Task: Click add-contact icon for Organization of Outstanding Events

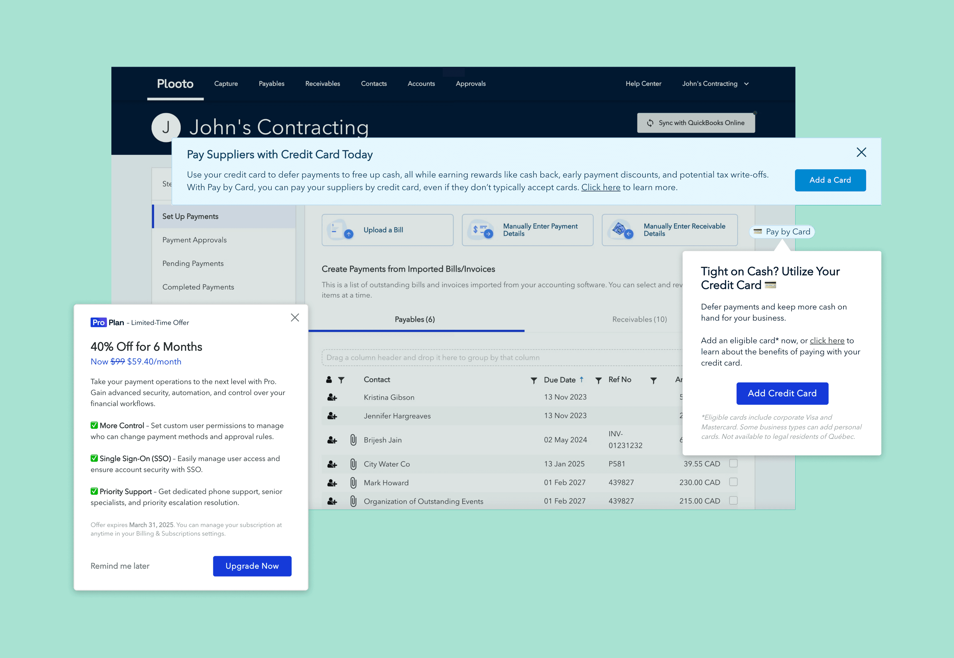Action: (x=332, y=501)
